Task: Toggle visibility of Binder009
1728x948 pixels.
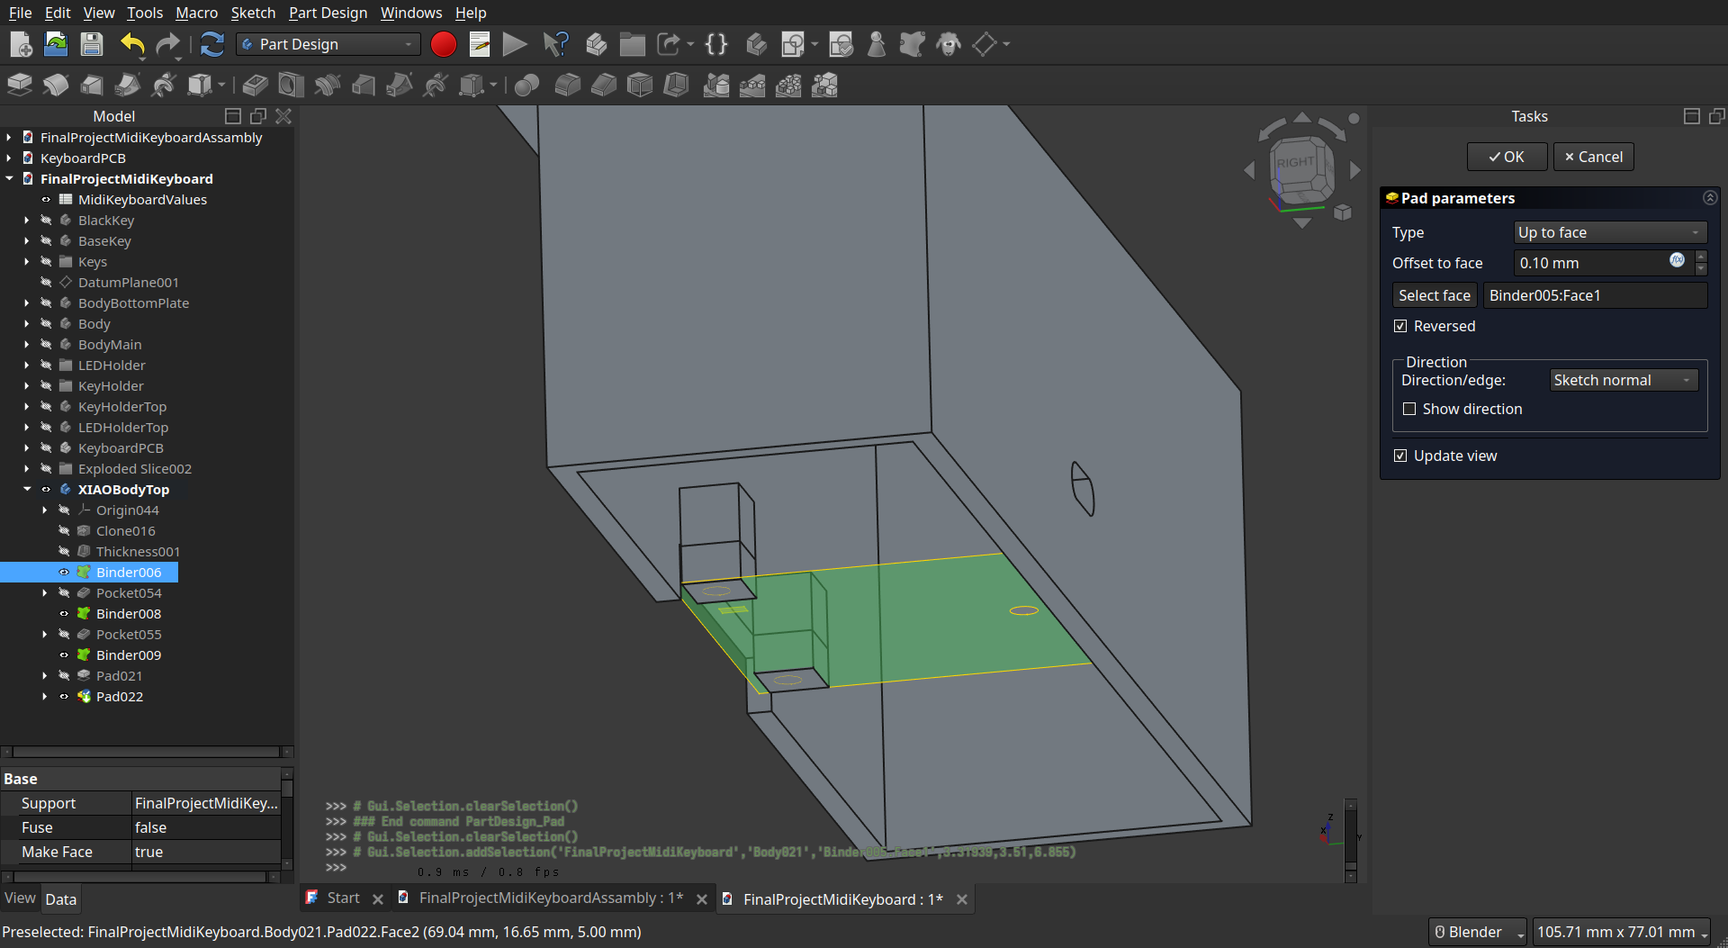Action: 64,655
